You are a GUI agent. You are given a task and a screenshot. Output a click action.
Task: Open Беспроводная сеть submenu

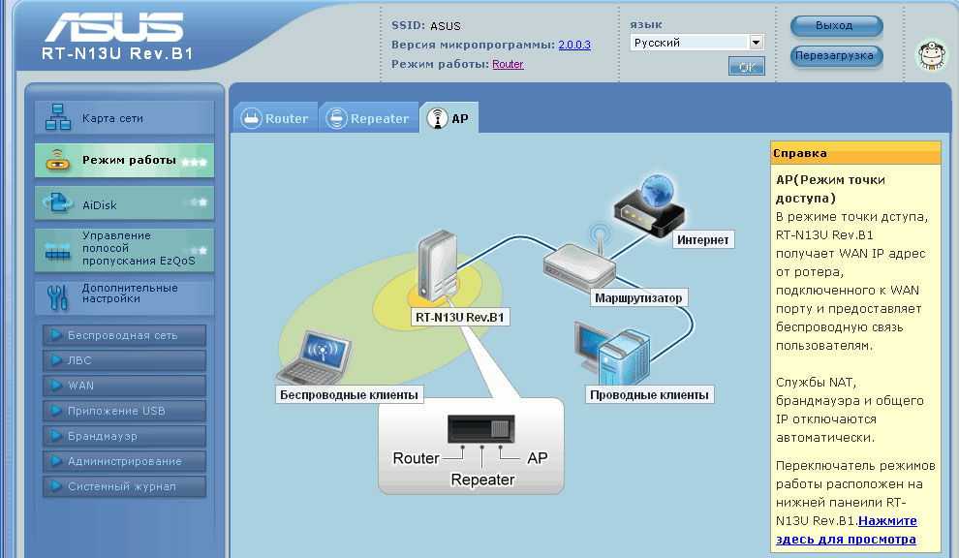124,335
